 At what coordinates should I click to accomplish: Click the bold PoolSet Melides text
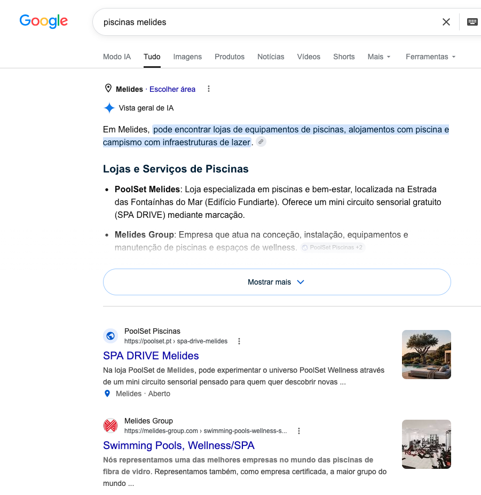(x=147, y=190)
